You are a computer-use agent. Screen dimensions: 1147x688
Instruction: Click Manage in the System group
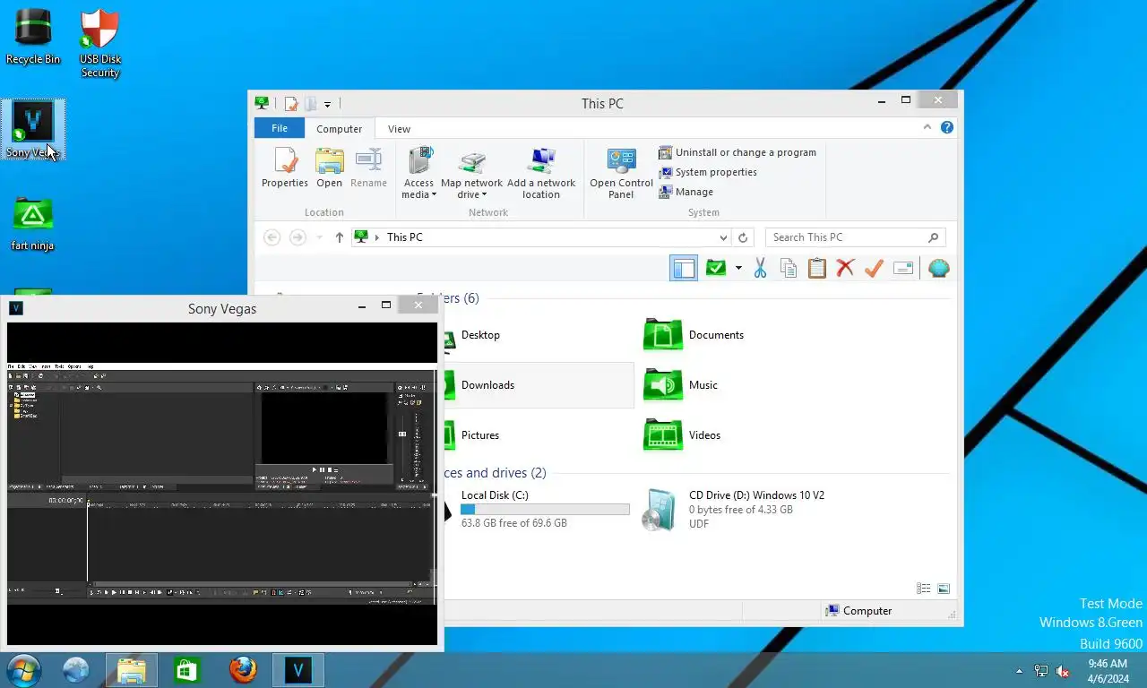tap(686, 192)
